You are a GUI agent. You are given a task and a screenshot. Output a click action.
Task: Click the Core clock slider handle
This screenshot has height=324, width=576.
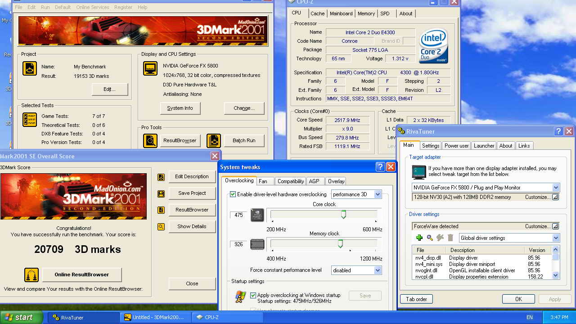click(343, 214)
